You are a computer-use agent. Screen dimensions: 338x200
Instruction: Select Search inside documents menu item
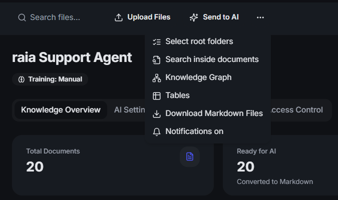[x=208, y=59]
